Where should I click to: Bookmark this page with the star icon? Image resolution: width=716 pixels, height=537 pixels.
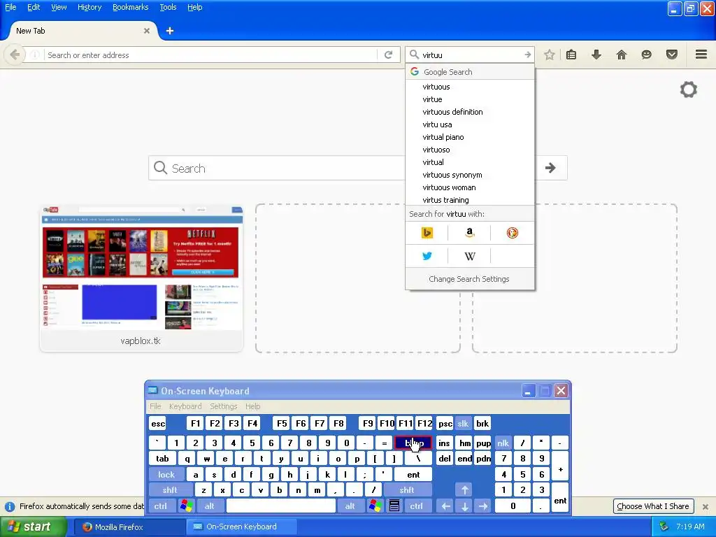click(x=550, y=55)
